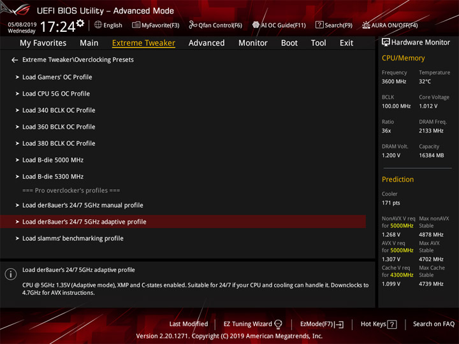Expand arrow for Load 360 BCLK OC Profile
The width and height of the screenshot is (459, 344).
click(x=17, y=127)
